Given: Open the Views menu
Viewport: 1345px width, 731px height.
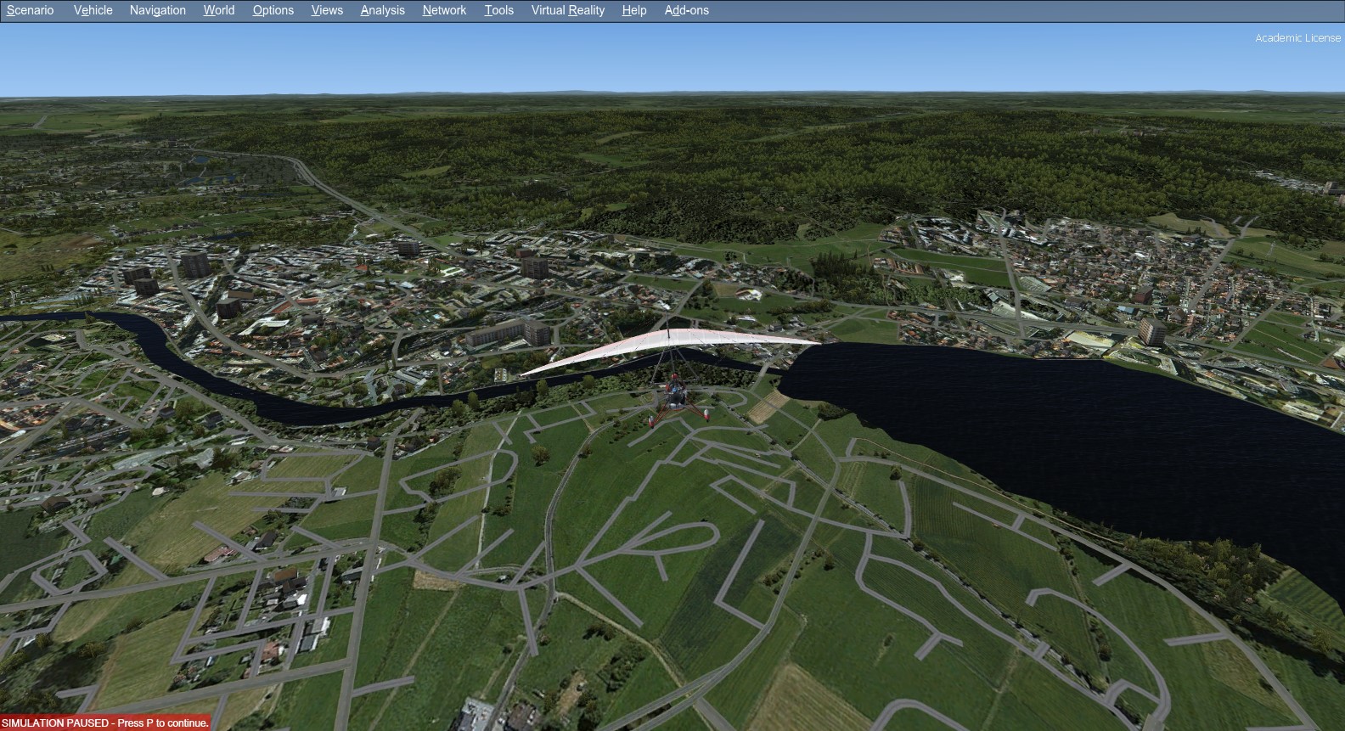Looking at the screenshot, I should [327, 10].
